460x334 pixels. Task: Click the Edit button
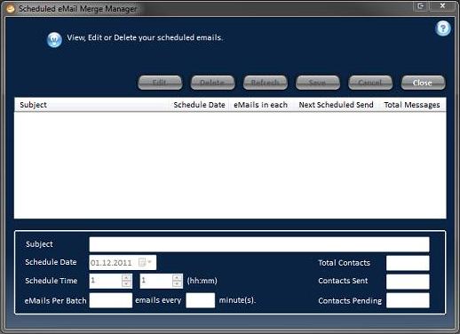pyautogui.click(x=160, y=83)
